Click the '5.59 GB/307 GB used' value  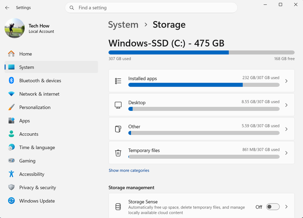point(261,126)
